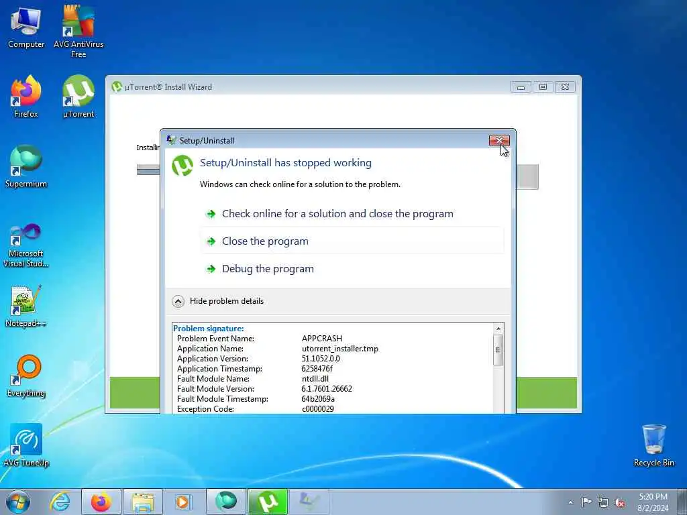Select the Firefox desktop shortcut

click(x=26, y=97)
